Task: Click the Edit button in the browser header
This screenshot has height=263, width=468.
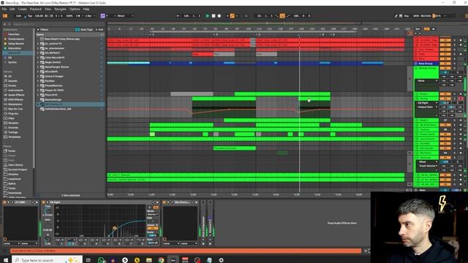Action: [99, 29]
